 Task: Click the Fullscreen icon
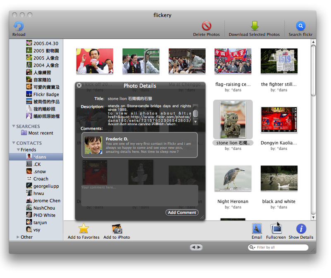coord(276,229)
